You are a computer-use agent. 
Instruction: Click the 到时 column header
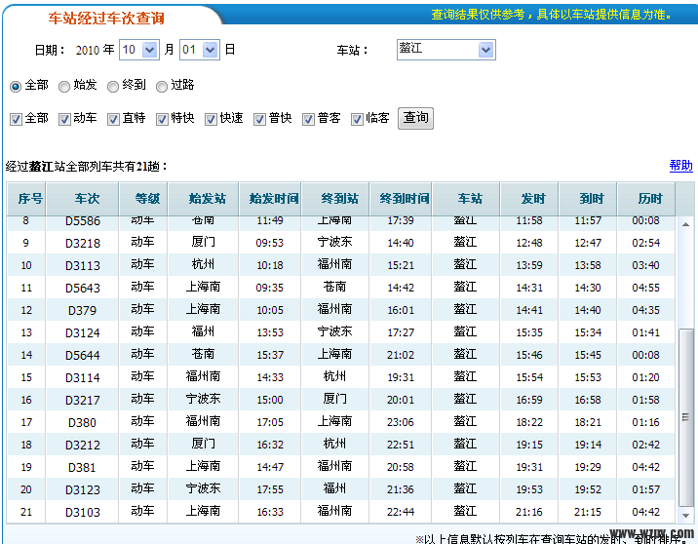588,199
